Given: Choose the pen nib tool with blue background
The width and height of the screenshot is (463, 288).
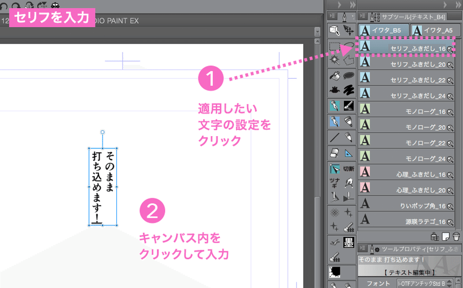Looking at the screenshot, I should pos(335,122).
